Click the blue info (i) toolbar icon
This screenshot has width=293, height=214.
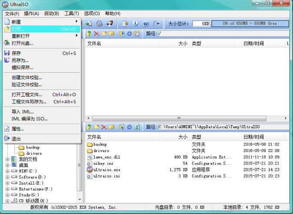pos(135,23)
